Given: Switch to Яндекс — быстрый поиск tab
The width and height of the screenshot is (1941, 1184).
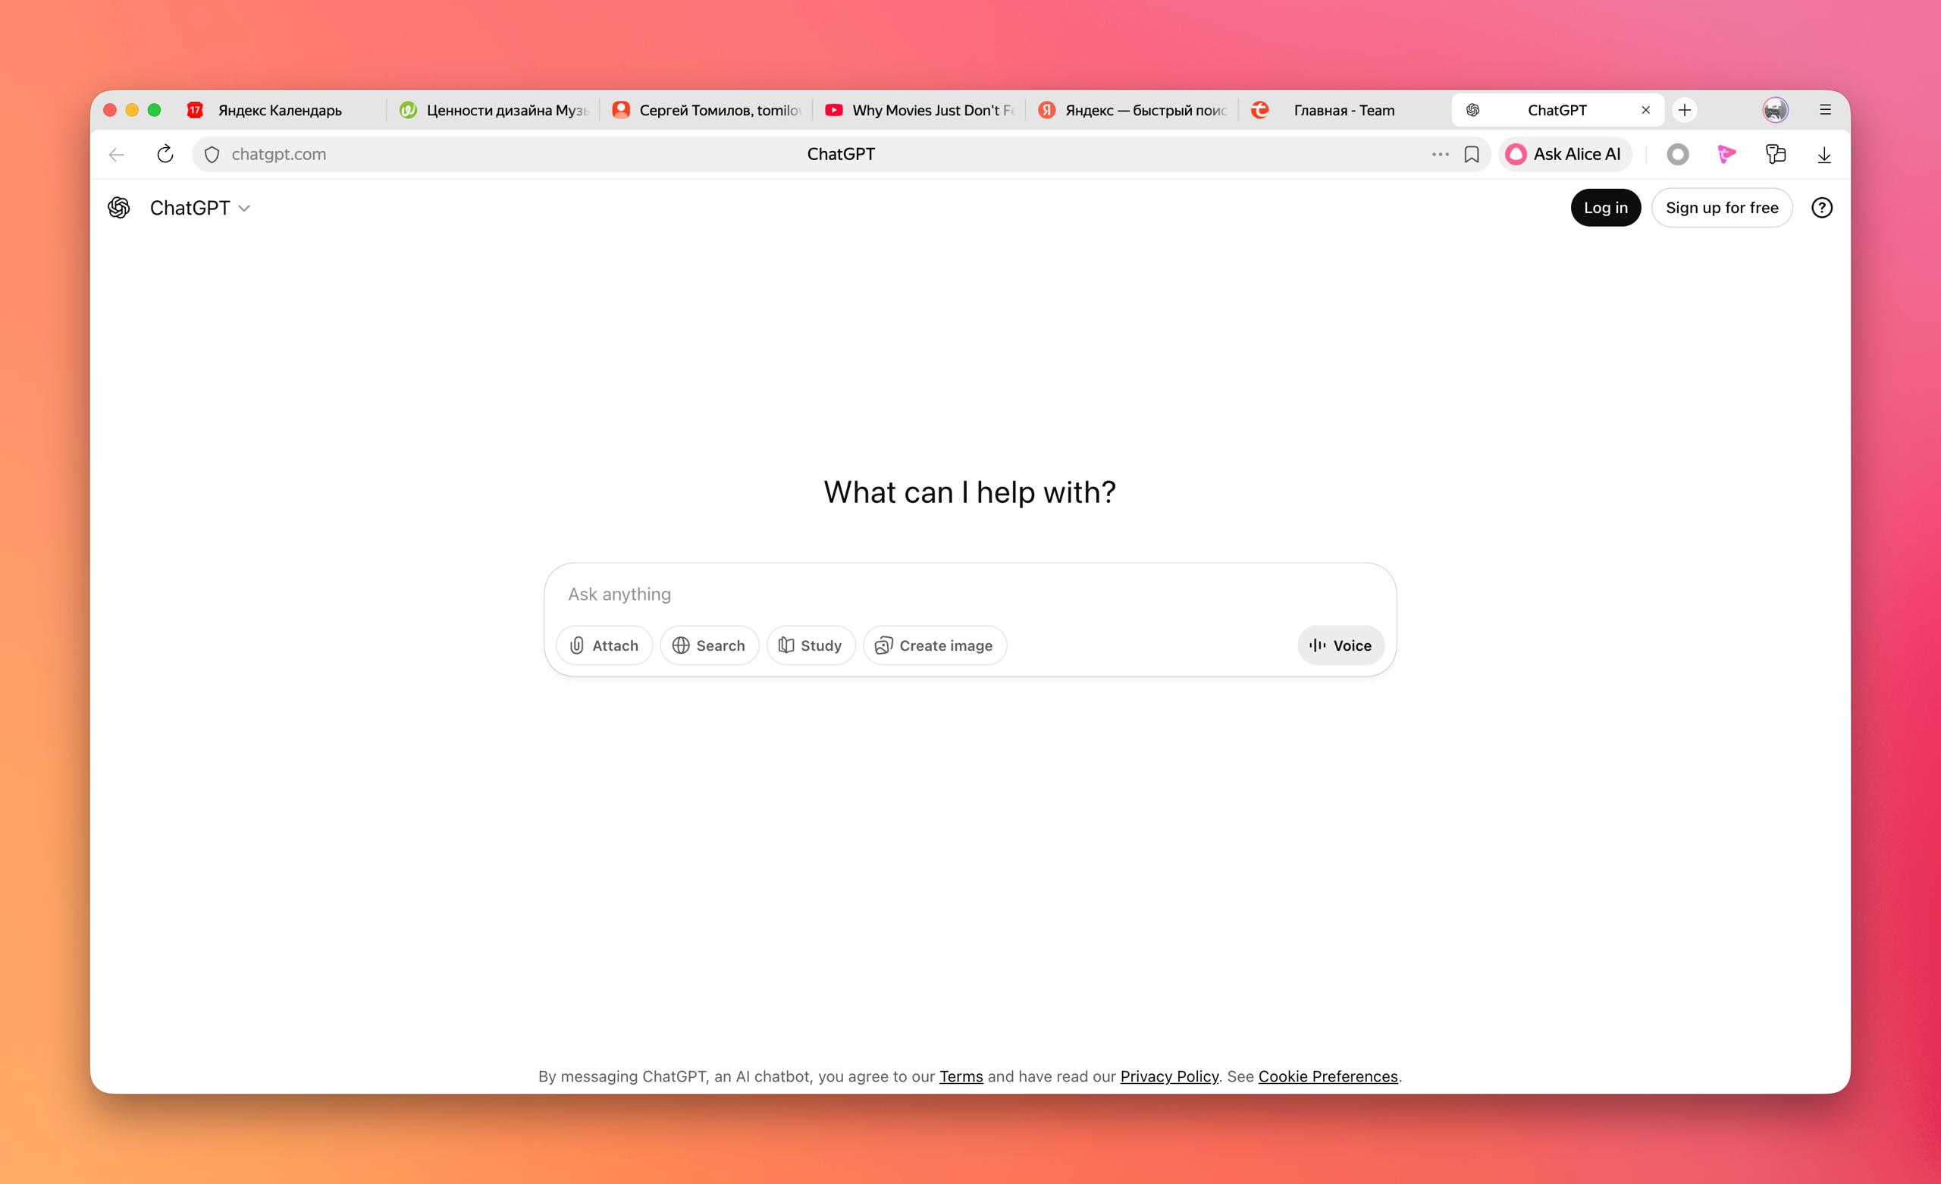Looking at the screenshot, I should (x=1133, y=110).
